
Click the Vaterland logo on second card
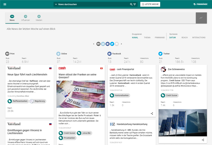click(x=14, y=124)
